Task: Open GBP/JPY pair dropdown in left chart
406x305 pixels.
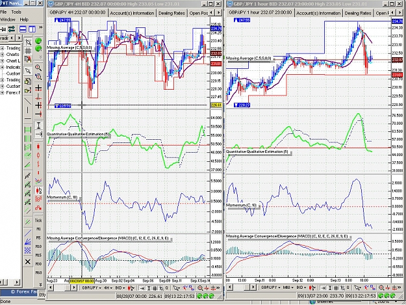Action: pos(92,287)
